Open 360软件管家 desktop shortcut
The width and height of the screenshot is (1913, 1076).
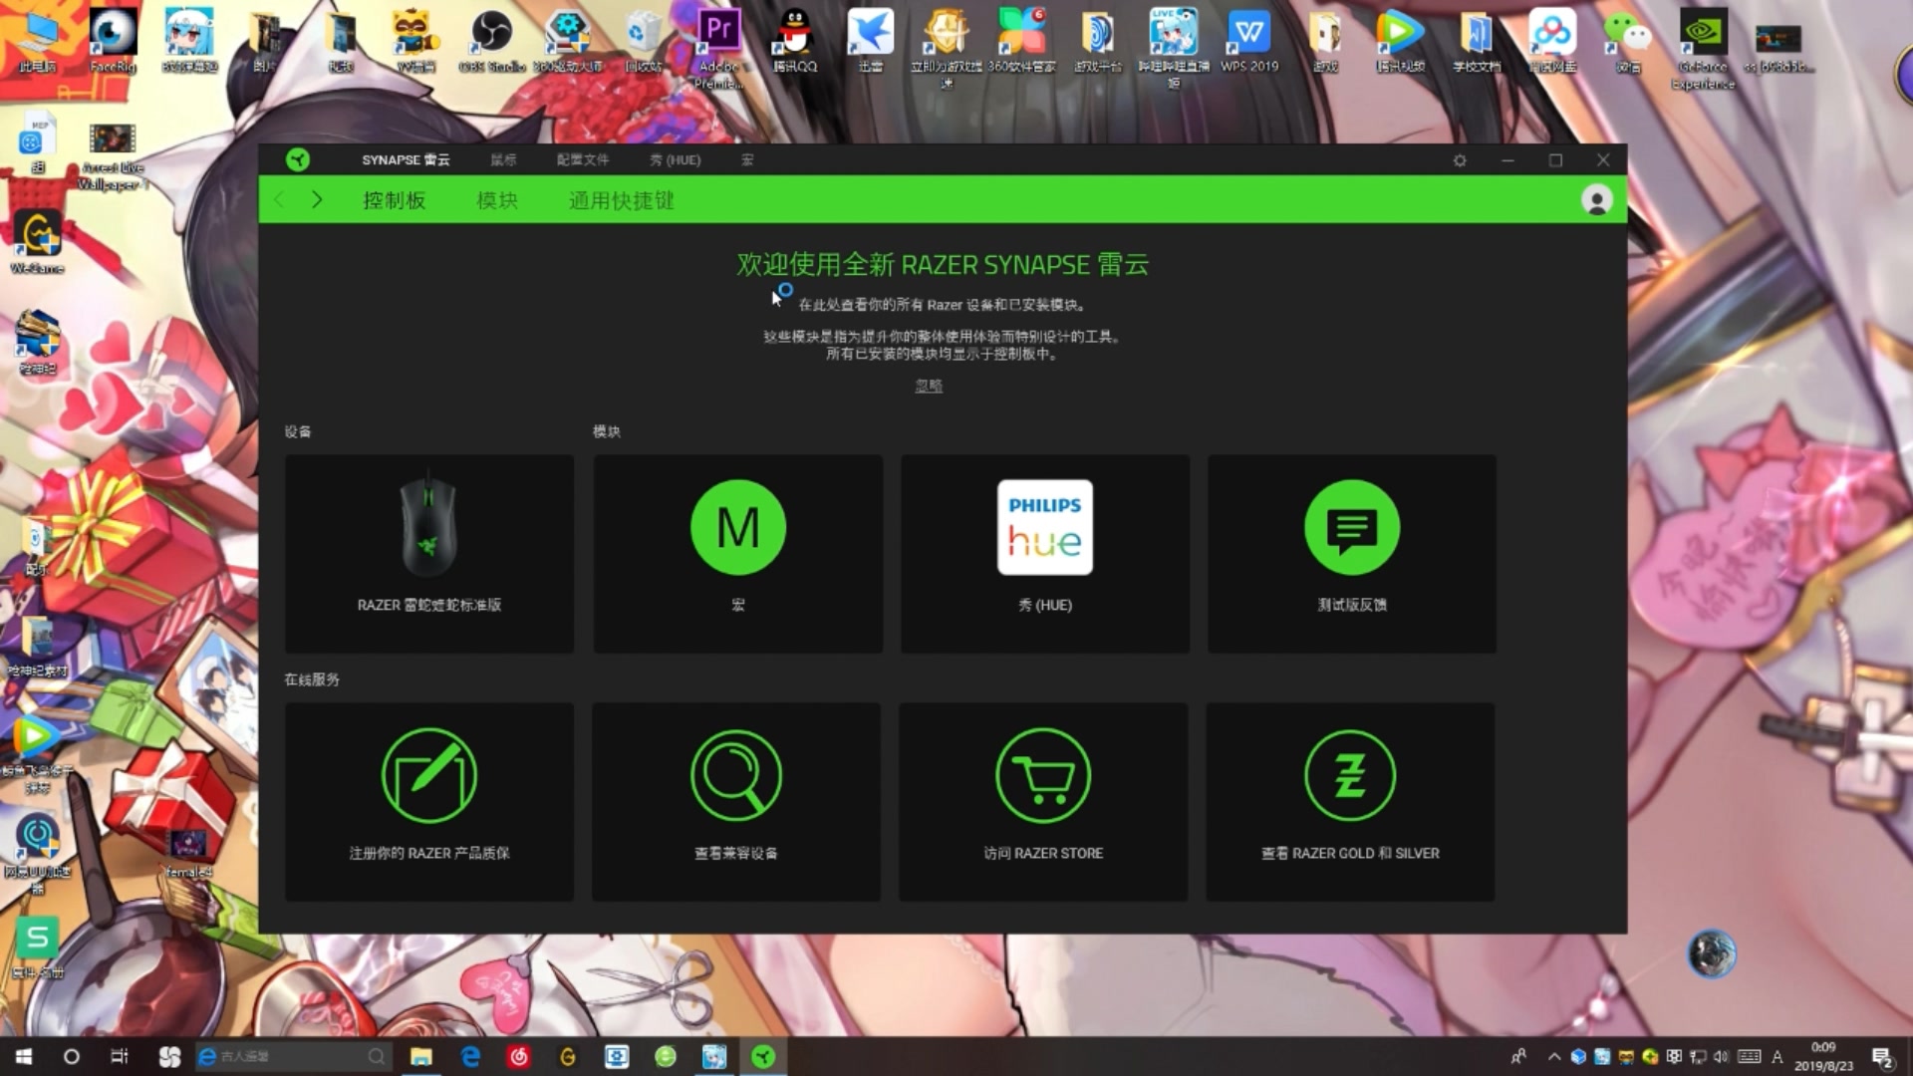[1022, 40]
